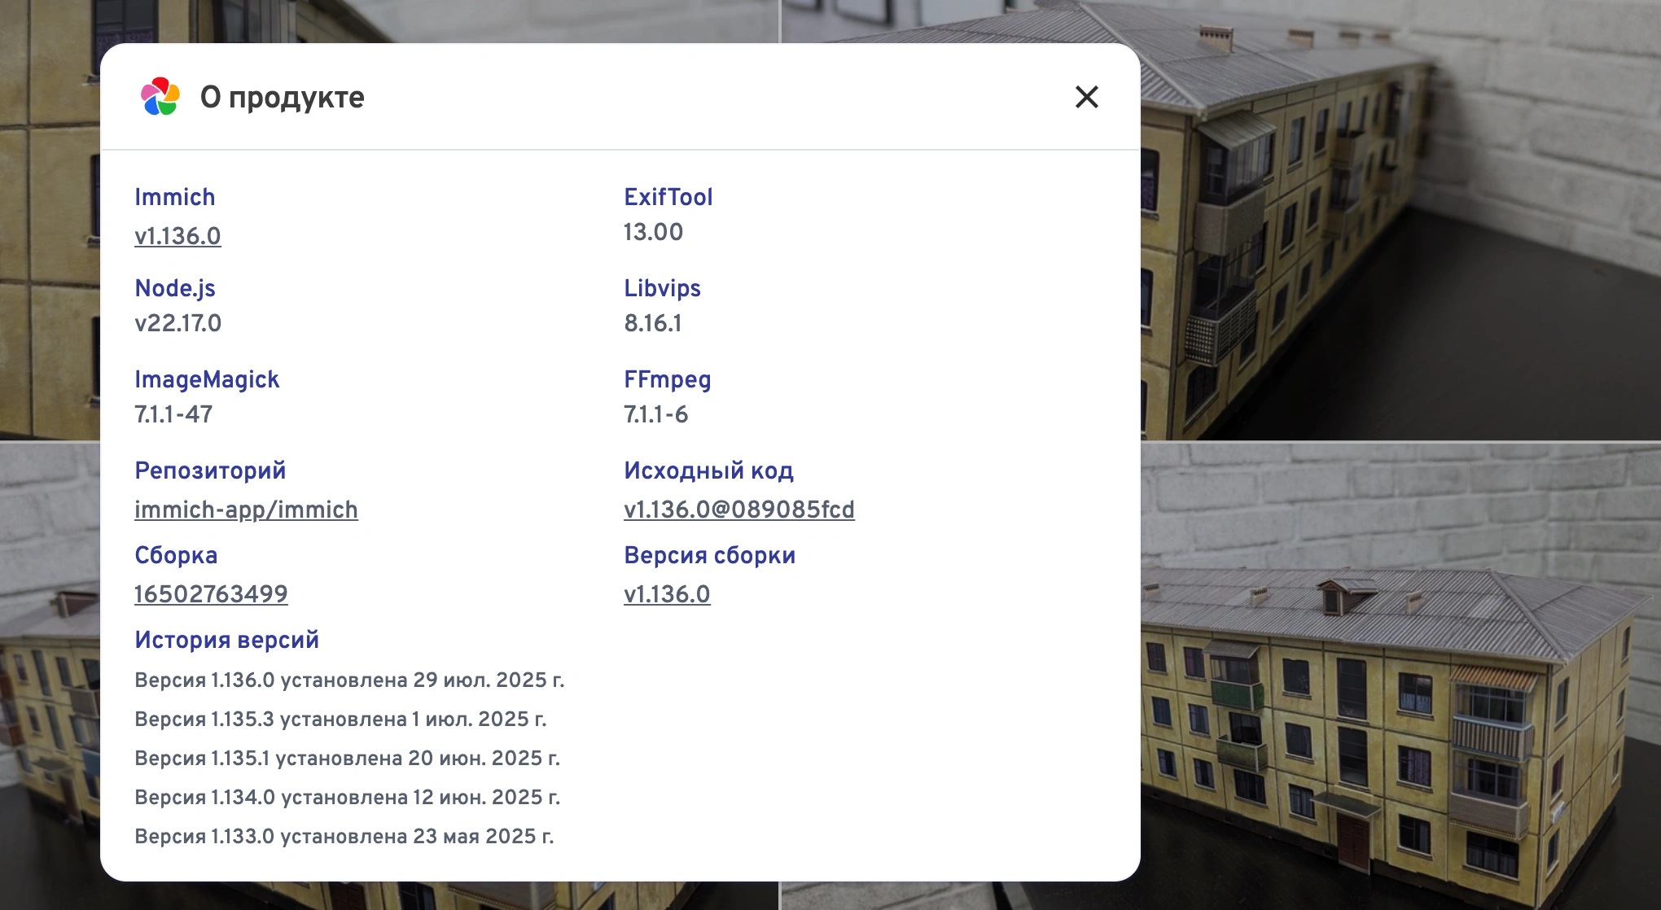Click ImageMagick version 7.1.1-47

point(173,414)
